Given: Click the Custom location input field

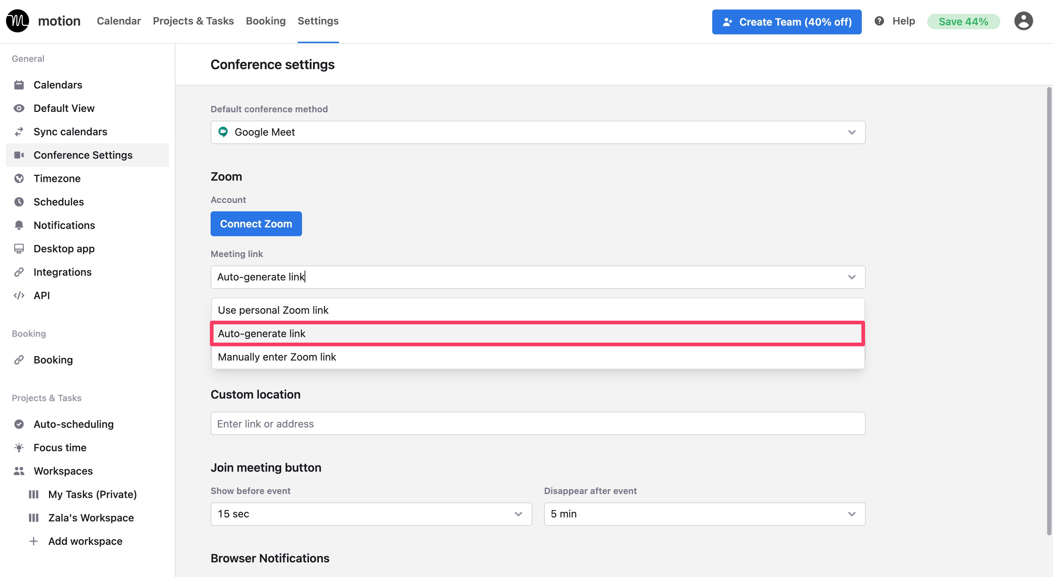Looking at the screenshot, I should (537, 424).
